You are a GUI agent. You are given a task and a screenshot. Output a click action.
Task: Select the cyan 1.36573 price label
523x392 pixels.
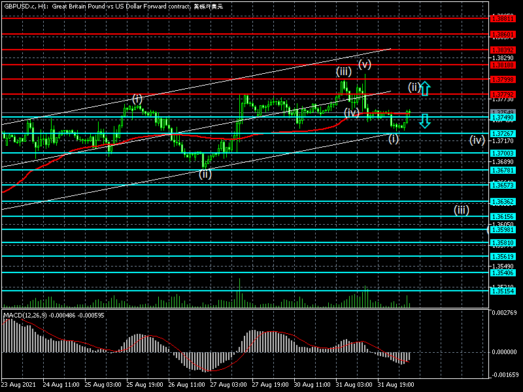click(503, 186)
